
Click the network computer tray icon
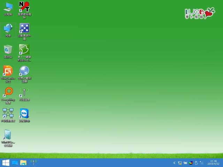[x=180, y=163]
